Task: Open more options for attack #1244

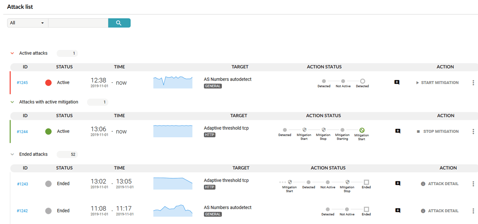Action: click(x=473, y=131)
